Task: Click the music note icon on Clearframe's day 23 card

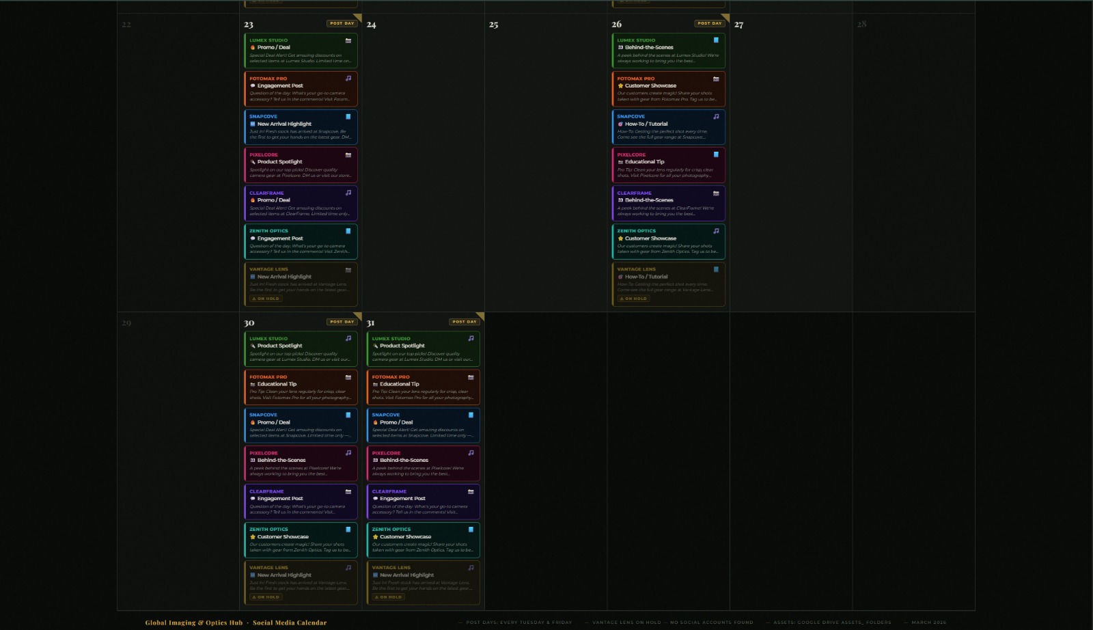Action: coord(348,193)
